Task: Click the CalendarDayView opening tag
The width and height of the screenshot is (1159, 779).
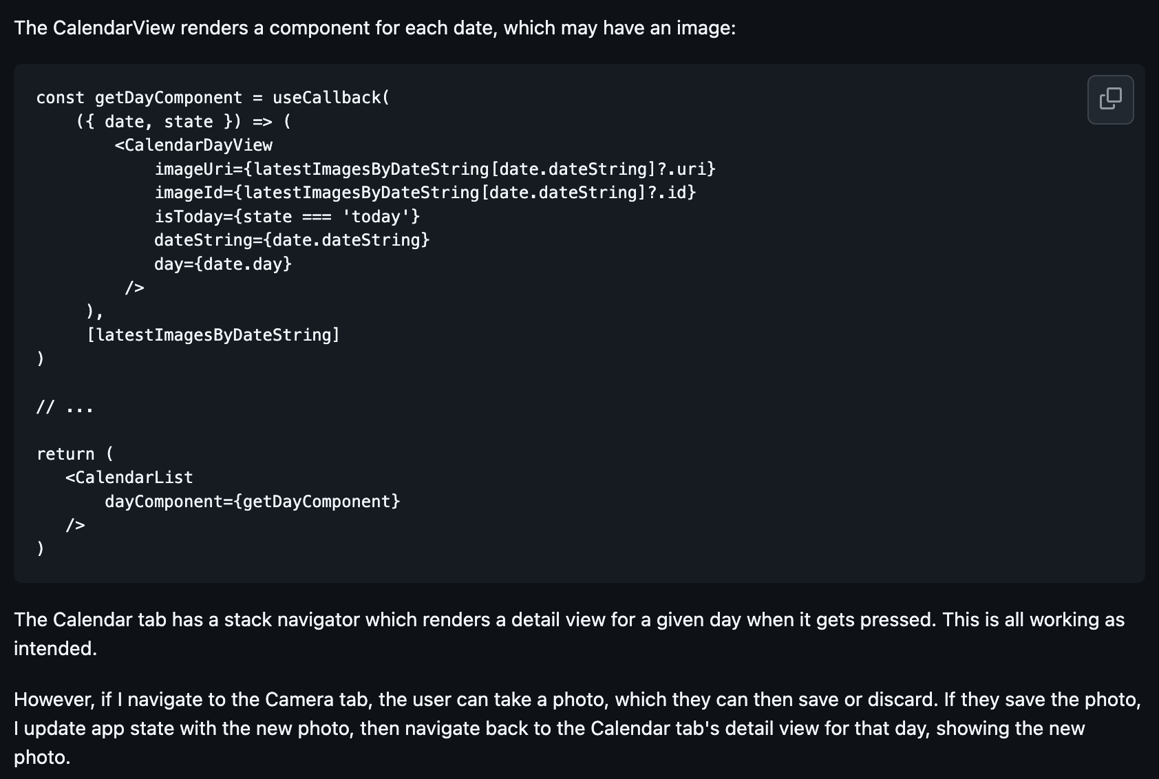Action: pyautogui.click(x=193, y=145)
